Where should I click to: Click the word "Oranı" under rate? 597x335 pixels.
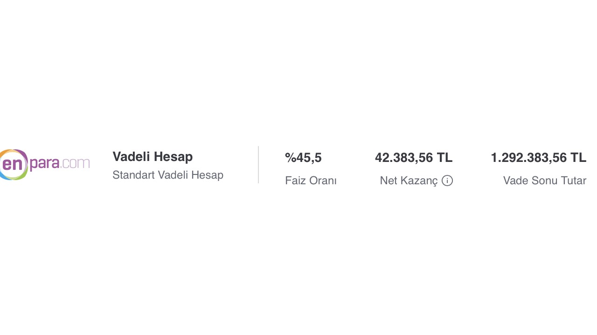coord(323,181)
